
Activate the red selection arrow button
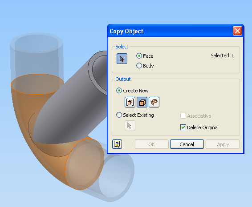[122, 59]
